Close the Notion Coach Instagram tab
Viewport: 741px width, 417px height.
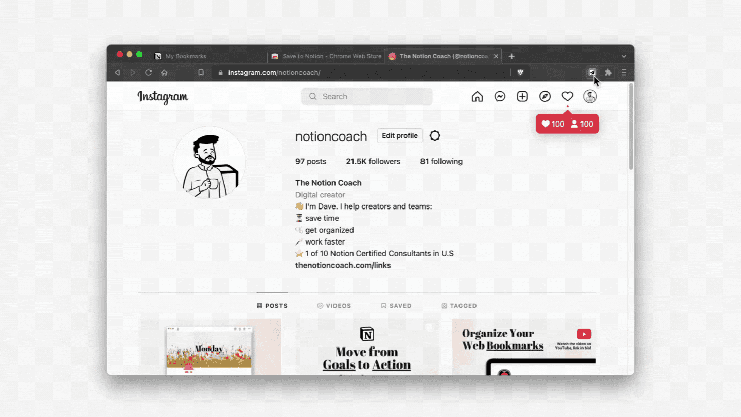click(496, 56)
